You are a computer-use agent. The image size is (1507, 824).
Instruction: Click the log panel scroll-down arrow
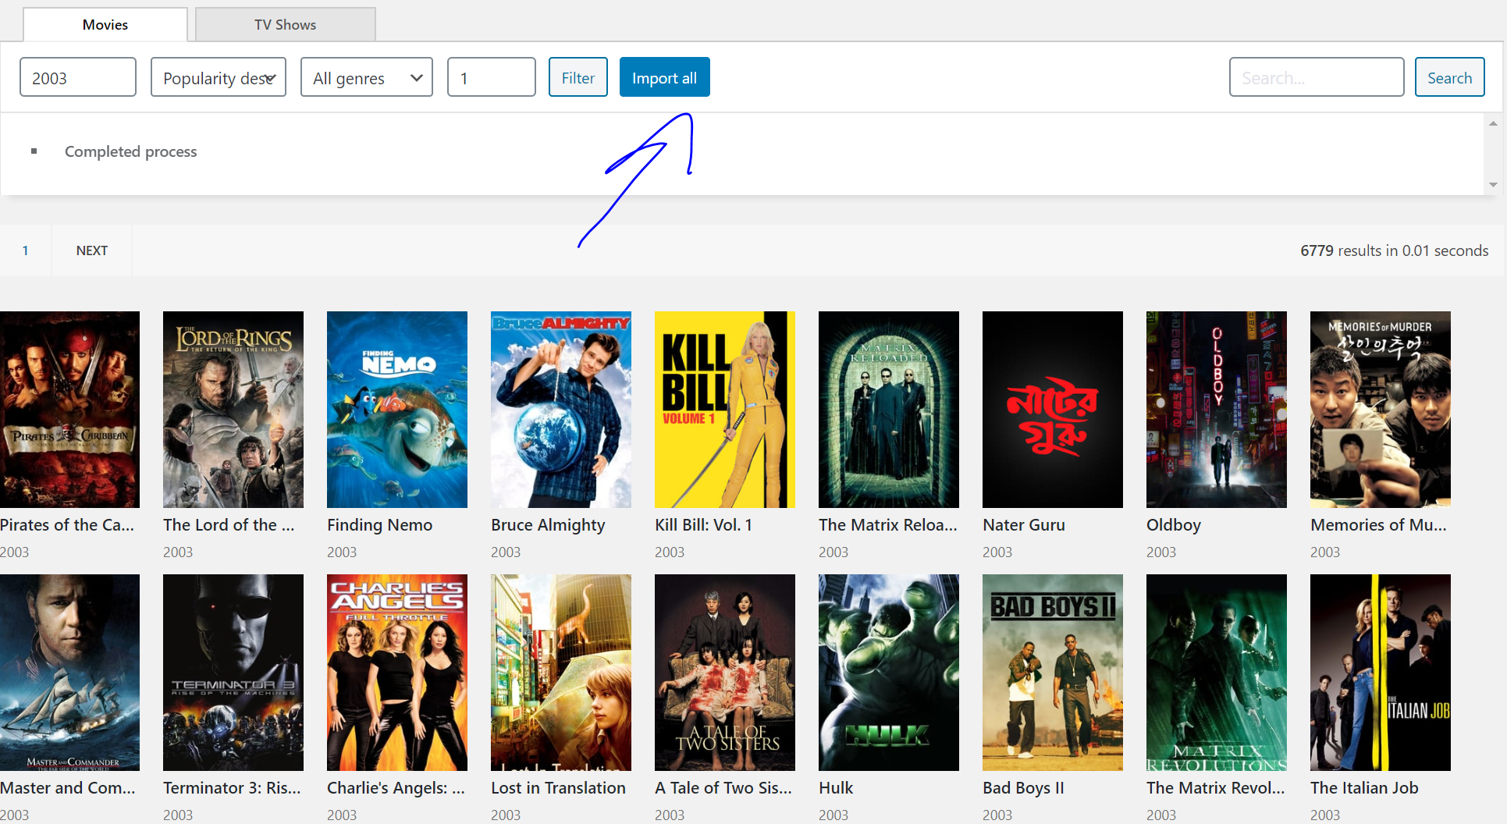click(x=1493, y=185)
